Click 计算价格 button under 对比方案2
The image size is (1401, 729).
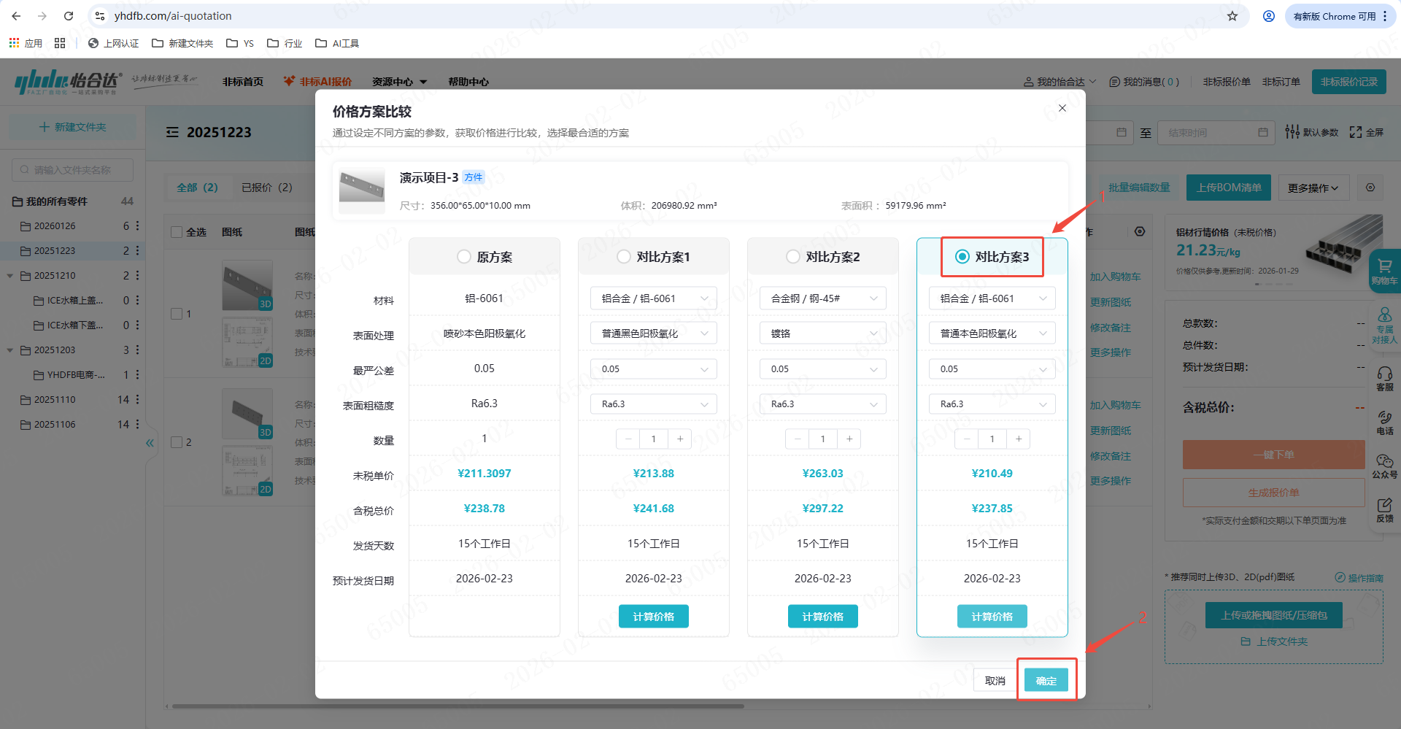[822, 617]
